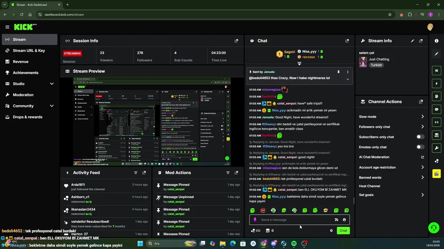
Task: Open Spotify from the taskbar
Action: pyautogui.click(x=294, y=243)
